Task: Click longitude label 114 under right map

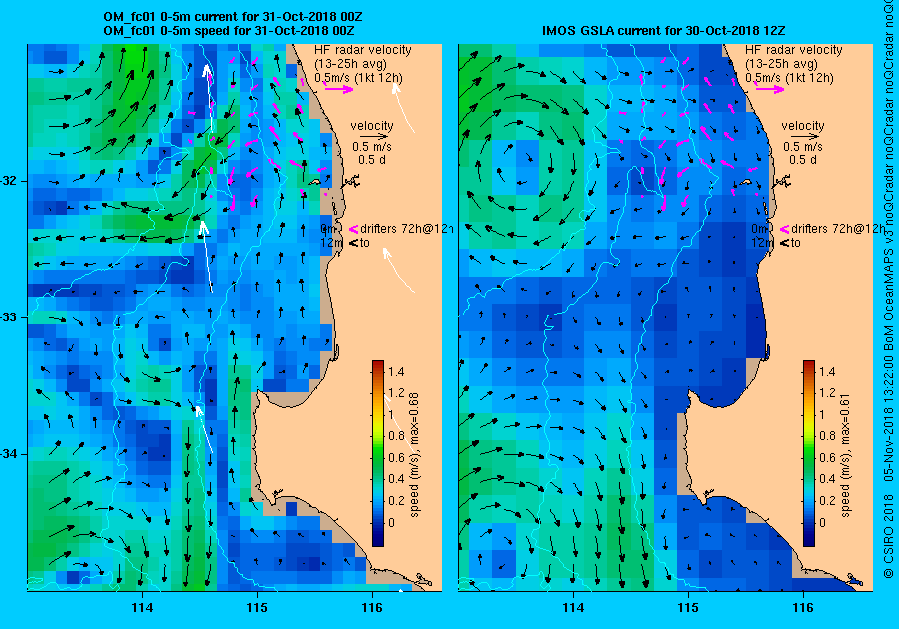Action: pos(573,608)
